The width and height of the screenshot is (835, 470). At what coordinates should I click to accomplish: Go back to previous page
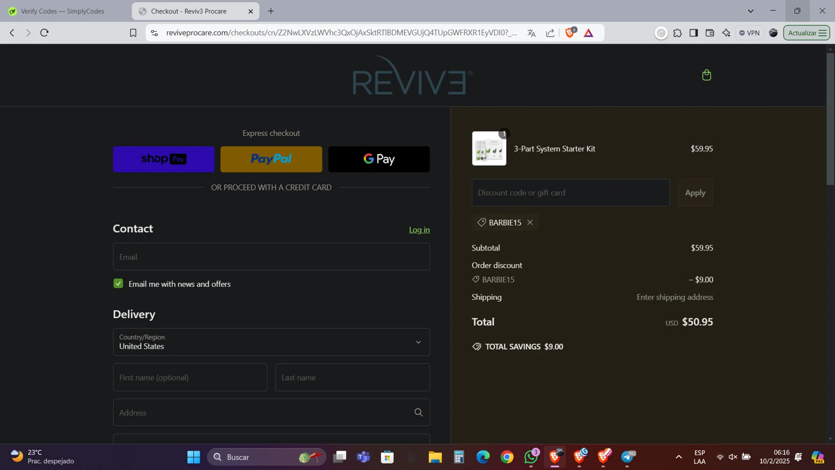[x=12, y=33]
